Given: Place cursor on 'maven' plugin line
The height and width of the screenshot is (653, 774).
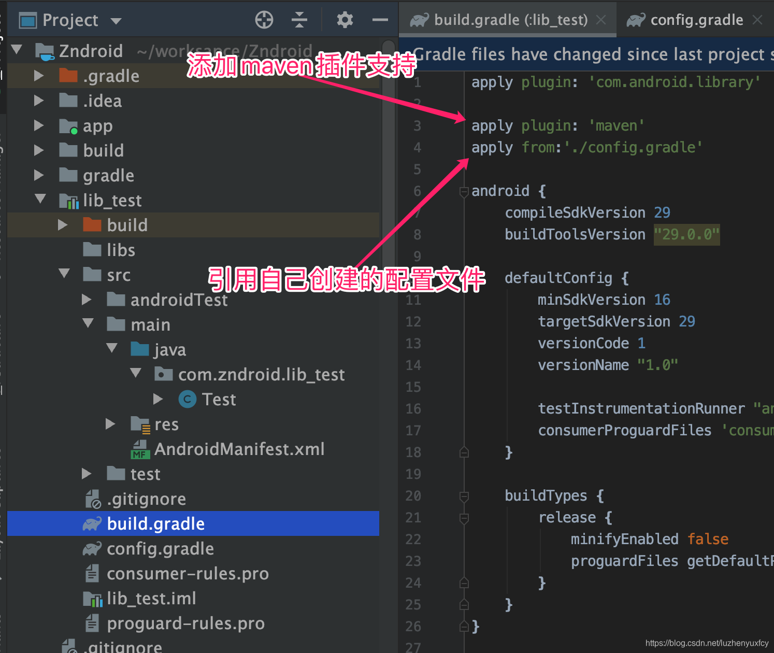Looking at the screenshot, I should [x=558, y=125].
